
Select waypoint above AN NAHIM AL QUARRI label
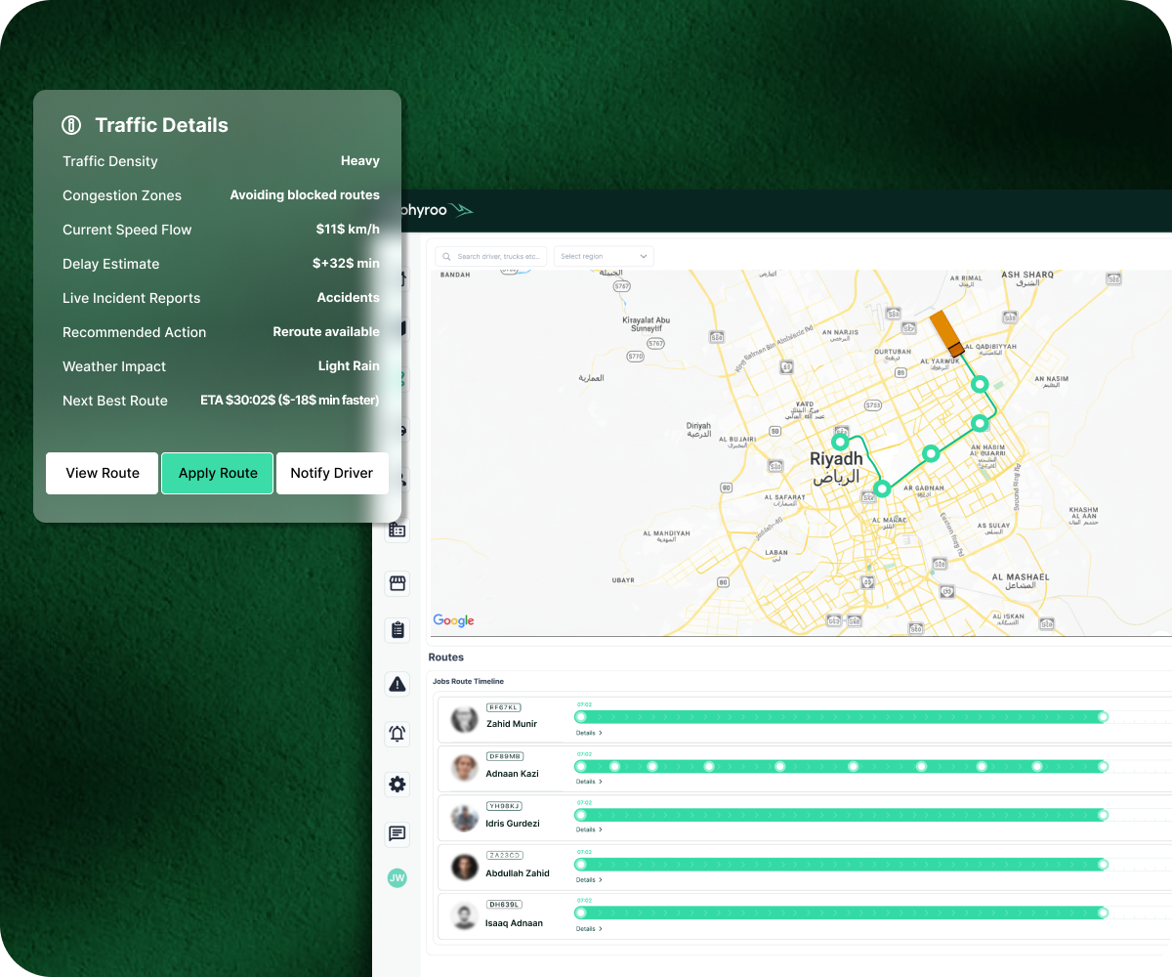coord(980,423)
